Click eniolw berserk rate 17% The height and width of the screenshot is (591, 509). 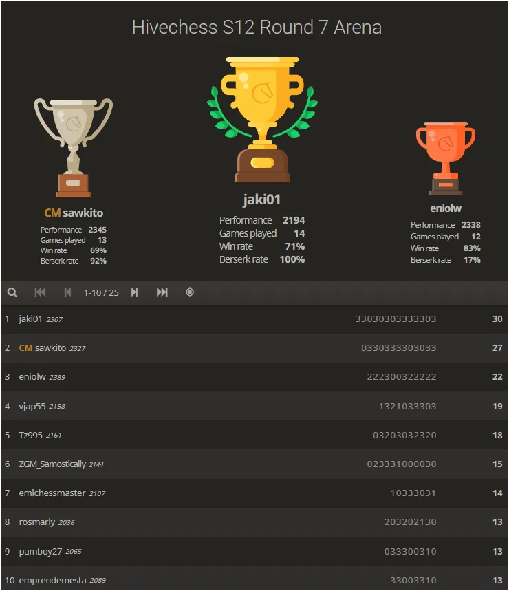pyautogui.click(x=472, y=260)
